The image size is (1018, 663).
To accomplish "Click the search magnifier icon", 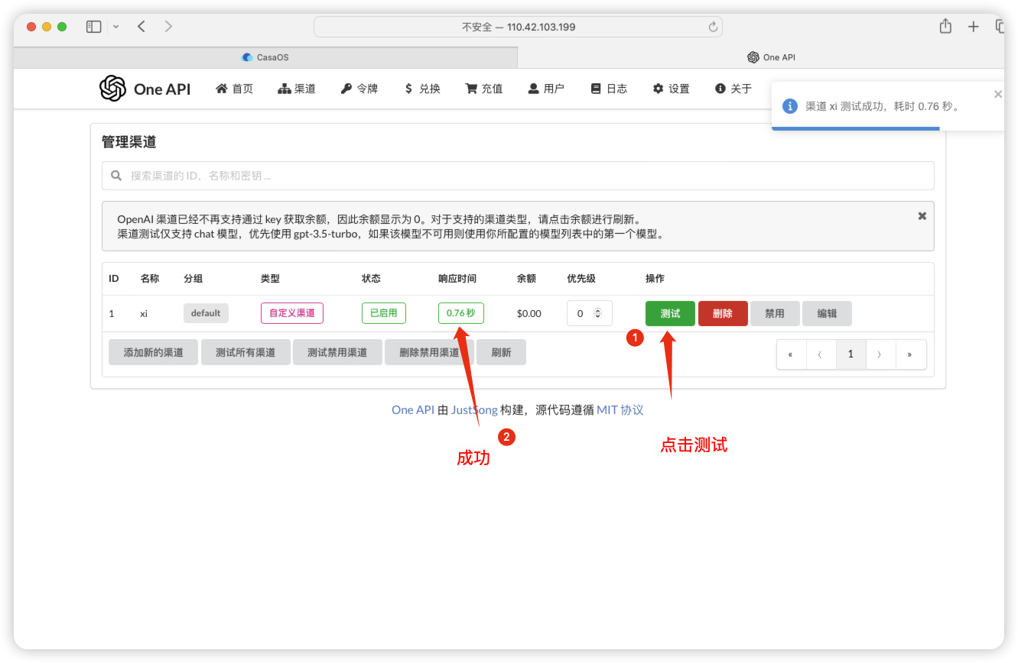I will click(x=116, y=176).
